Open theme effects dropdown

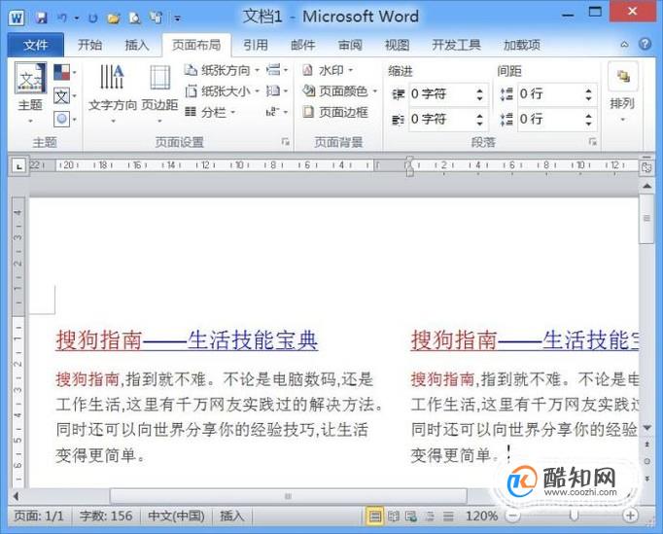pos(65,120)
